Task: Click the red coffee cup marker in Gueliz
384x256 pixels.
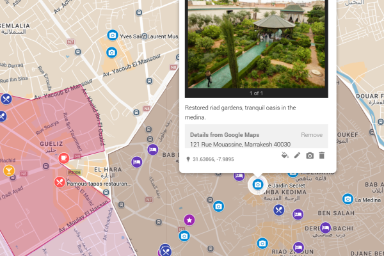Action: (x=63, y=158)
